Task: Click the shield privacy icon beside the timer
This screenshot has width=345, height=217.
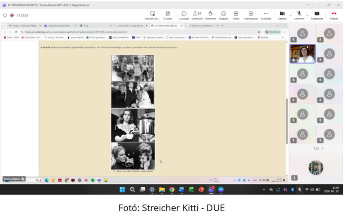Action: tap(5, 16)
